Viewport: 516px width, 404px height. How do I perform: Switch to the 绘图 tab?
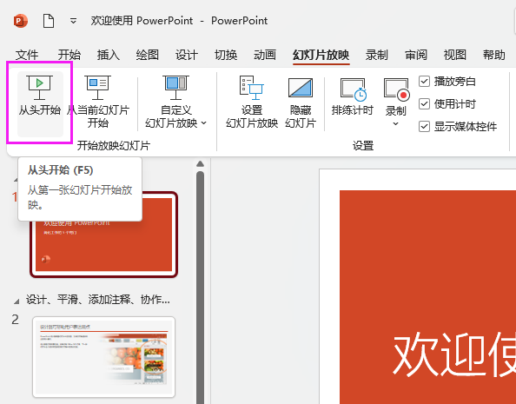click(x=148, y=55)
